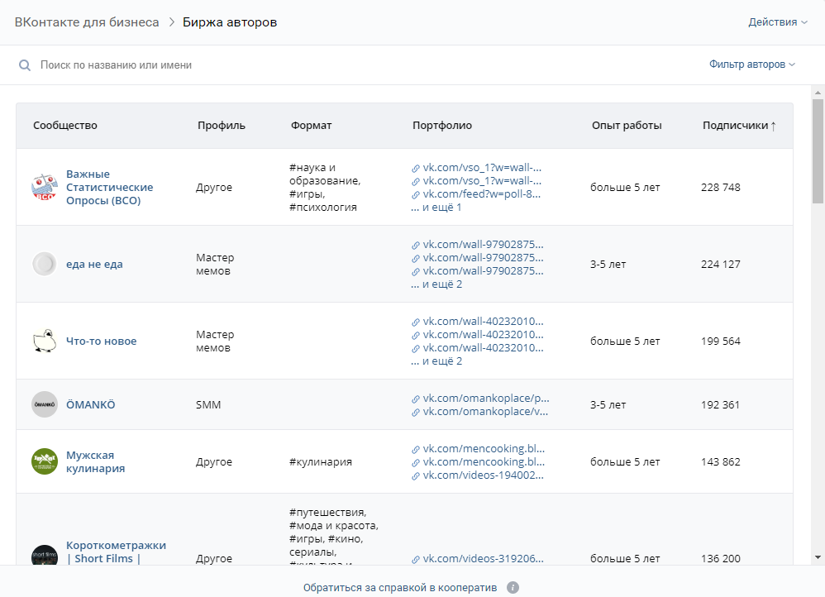825x597 pixels.
Task: Open vk.com/videos-194002... portfolio link
Action: coord(477,475)
